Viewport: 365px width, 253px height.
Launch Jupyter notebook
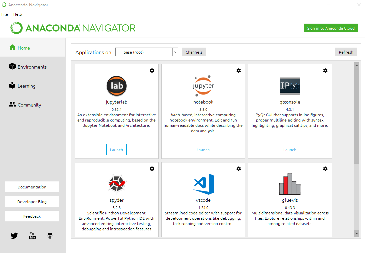click(203, 149)
